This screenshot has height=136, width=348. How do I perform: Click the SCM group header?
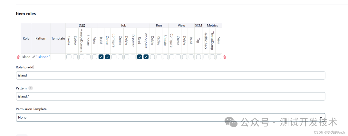tap(198, 25)
